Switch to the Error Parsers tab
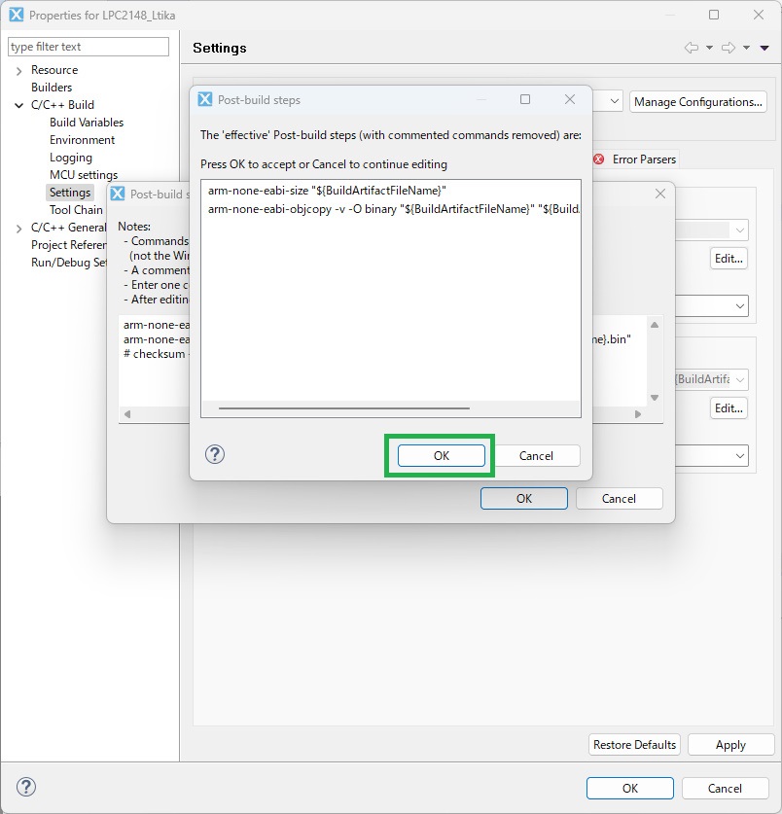The width and height of the screenshot is (782, 814). tap(643, 159)
